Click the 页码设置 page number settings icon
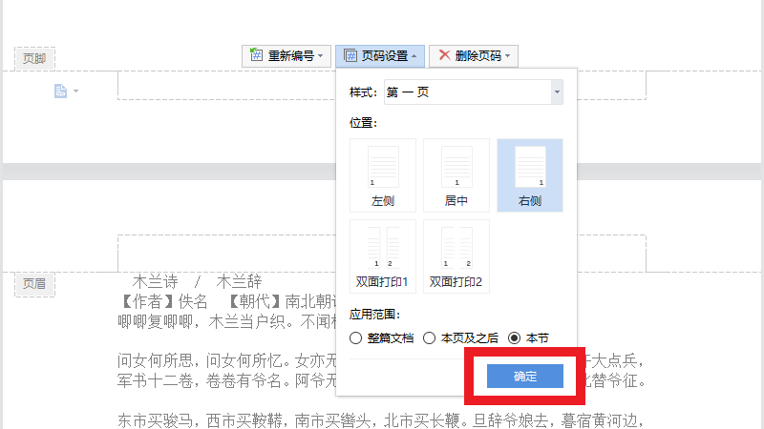 point(350,56)
